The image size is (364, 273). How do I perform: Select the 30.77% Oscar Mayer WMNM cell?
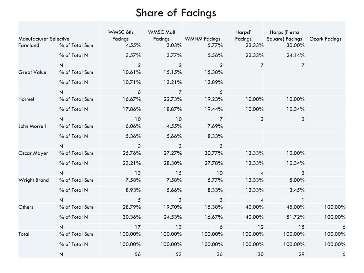[x=214, y=153]
